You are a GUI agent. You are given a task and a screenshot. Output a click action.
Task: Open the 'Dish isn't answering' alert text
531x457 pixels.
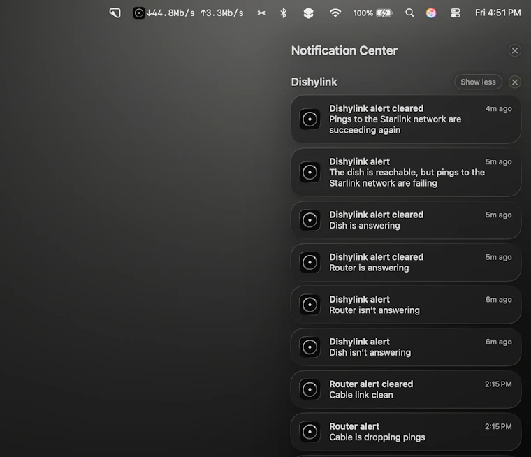(x=370, y=352)
